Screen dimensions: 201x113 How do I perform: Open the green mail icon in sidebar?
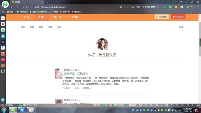tap(3, 30)
